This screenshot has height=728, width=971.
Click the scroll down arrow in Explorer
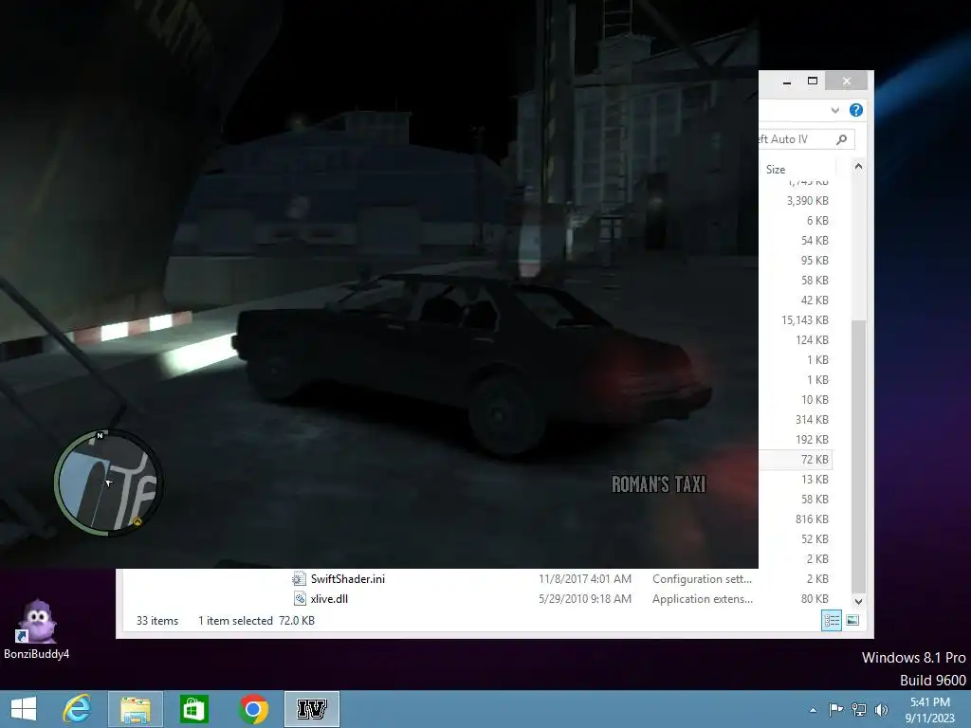click(x=858, y=601)
